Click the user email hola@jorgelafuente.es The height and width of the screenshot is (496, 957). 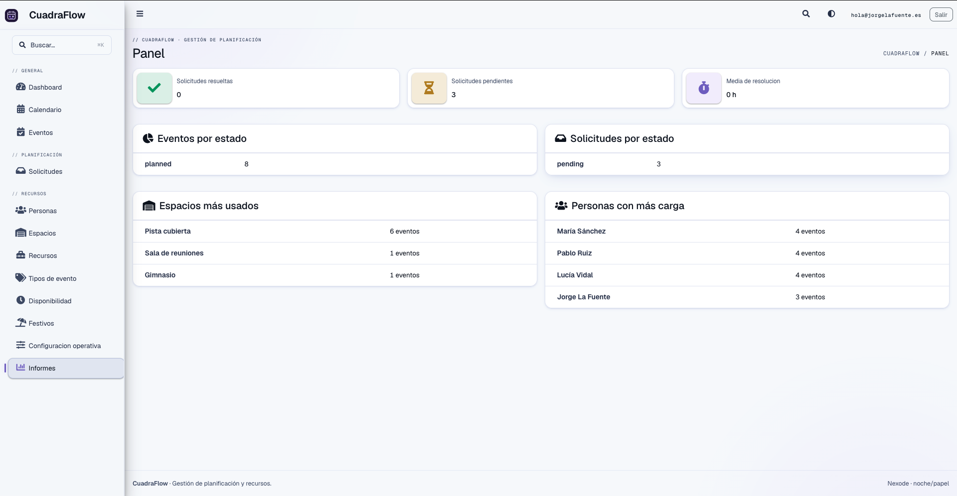coord(886,15)
